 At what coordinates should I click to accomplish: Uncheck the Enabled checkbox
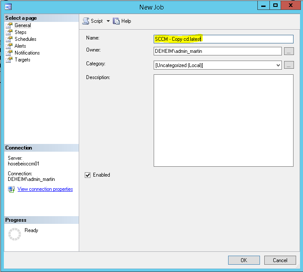click(87, 175)
